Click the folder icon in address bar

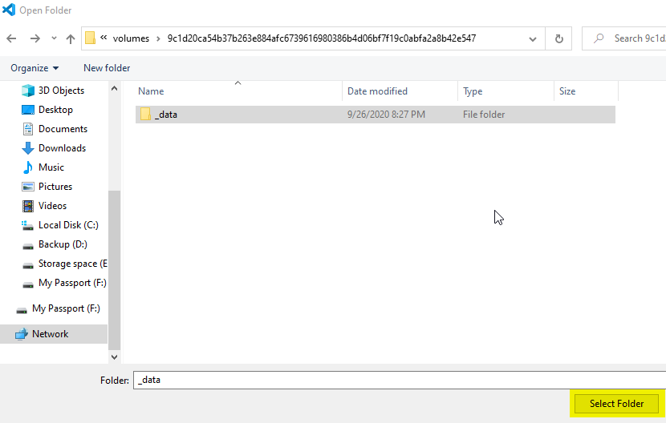click(90, 38)
